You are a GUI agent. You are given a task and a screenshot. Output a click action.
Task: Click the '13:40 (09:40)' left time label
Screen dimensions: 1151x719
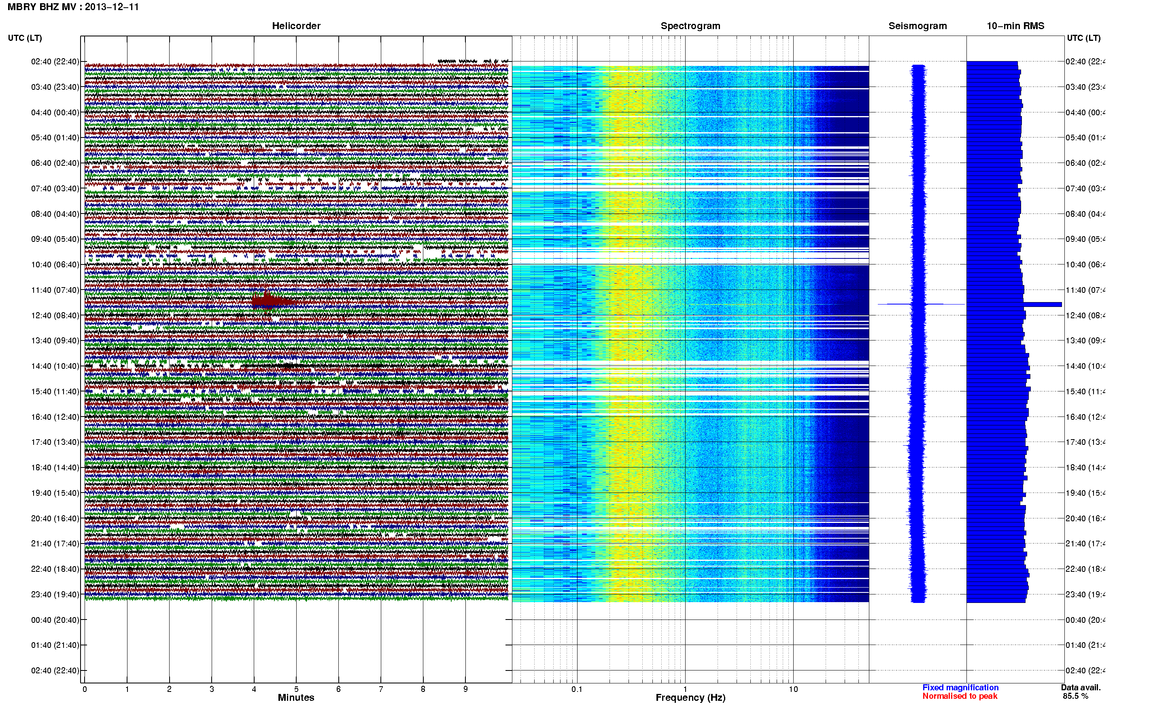pos(55,341)
